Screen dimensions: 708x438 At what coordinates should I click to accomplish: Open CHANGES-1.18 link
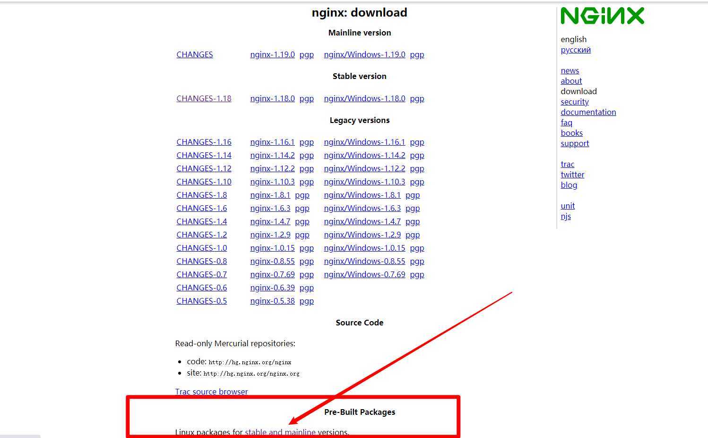pyautogui.click(x=204, y=98)
